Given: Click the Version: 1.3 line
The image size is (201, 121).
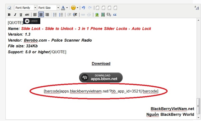Looking at the screenshot, I should (x=19, y=34).
